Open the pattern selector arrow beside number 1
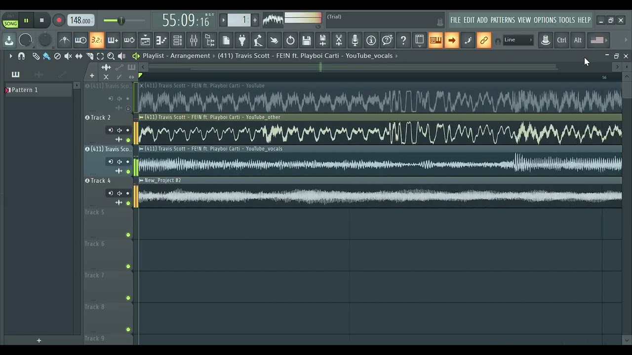 [223, 20]
